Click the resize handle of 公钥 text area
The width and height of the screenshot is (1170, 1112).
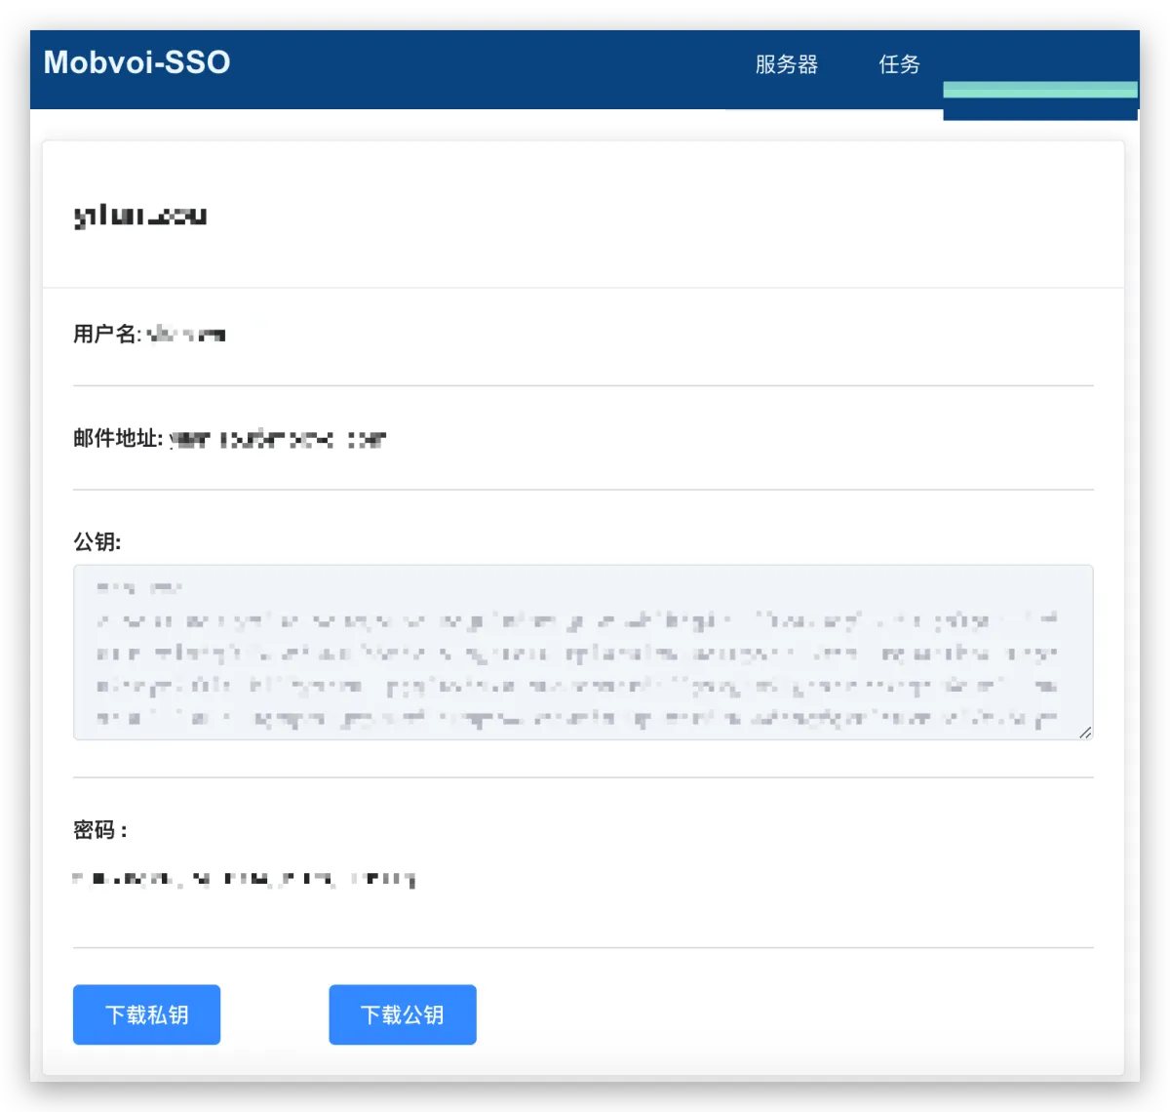[x=1085, y=732]
